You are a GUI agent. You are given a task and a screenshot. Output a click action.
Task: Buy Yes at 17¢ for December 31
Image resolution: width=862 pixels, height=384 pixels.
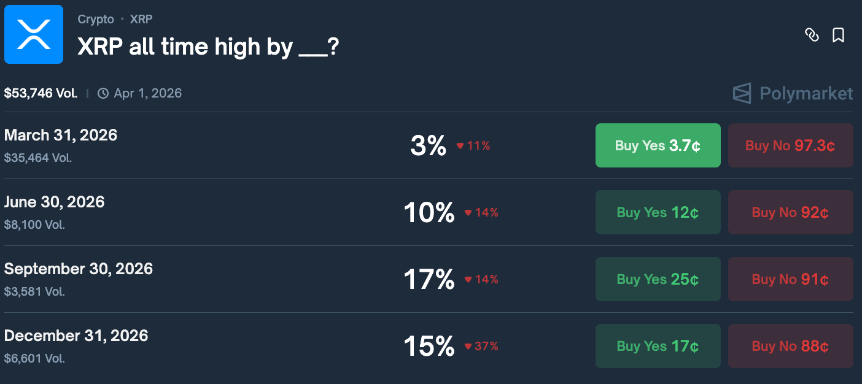658,346
